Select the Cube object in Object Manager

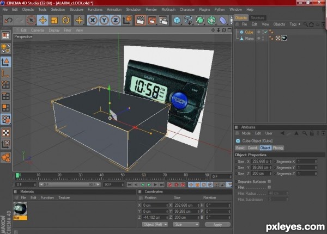tap(249, 32)
